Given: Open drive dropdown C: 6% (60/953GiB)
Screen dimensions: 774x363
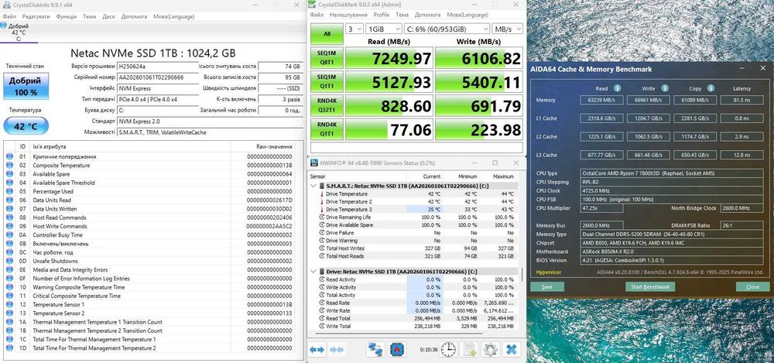Looking at the screenshot, I should pos(447,29).
